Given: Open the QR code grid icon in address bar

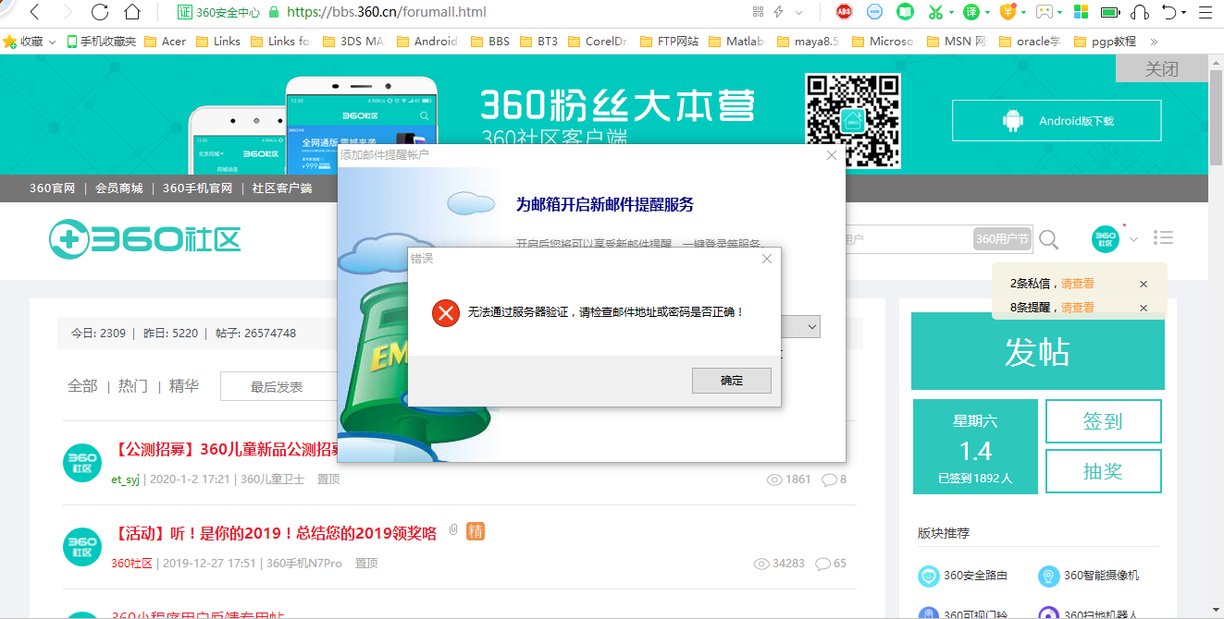Looking at the screenshot, I should pyautogui.click(x=759, y=12).
